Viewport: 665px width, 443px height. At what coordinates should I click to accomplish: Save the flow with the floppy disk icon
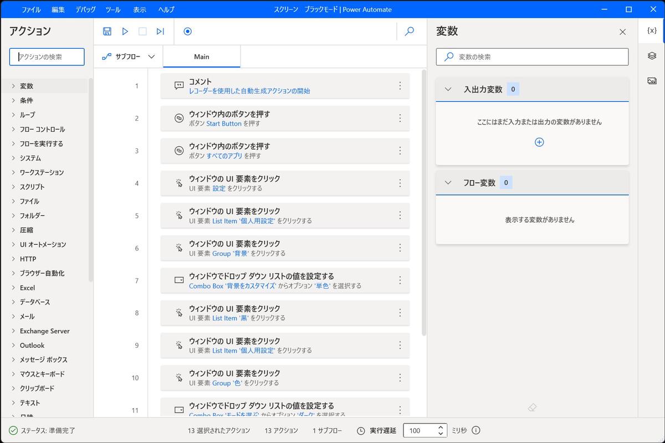click(x=107, y=32)
